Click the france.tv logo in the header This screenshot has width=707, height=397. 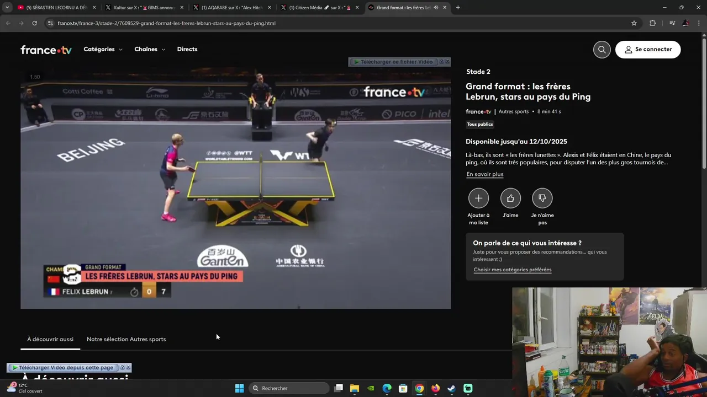pyautogui.click(x=46, y=50)
